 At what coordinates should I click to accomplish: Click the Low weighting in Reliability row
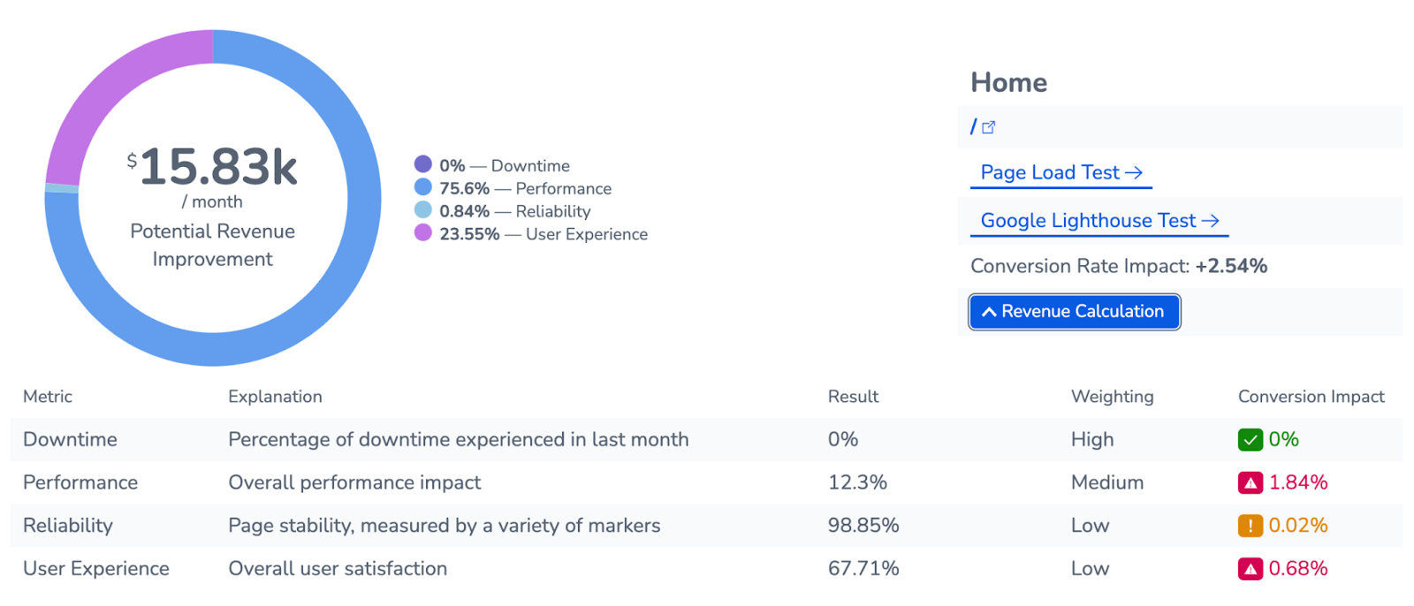point(1090,526)
